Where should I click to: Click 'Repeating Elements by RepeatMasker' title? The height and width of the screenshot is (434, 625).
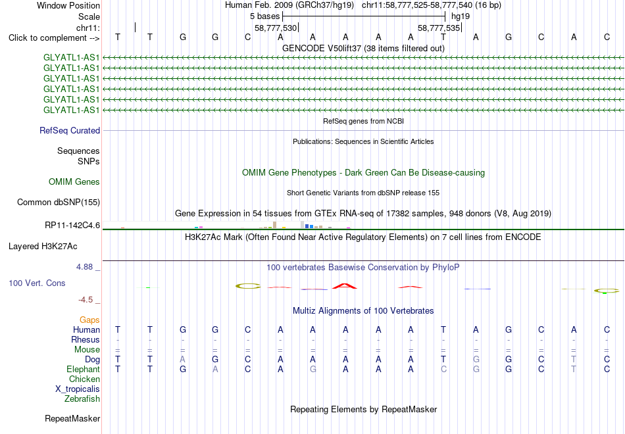click(x=363, y=409)
